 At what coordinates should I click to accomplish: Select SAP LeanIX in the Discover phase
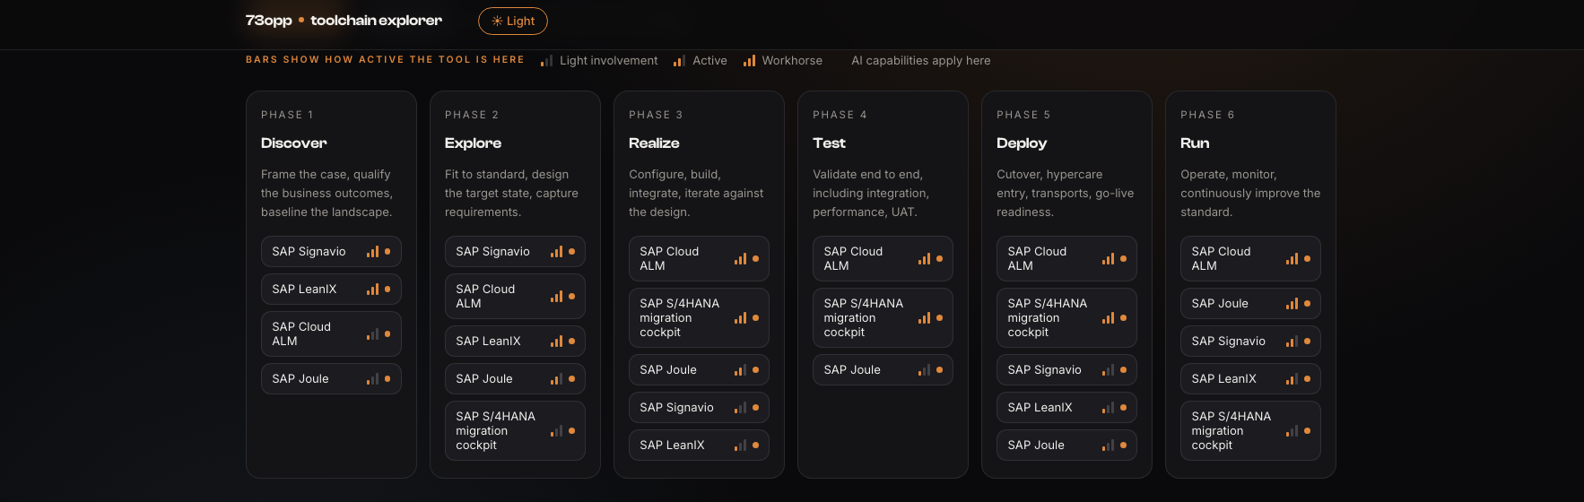[x=331, y=290]
